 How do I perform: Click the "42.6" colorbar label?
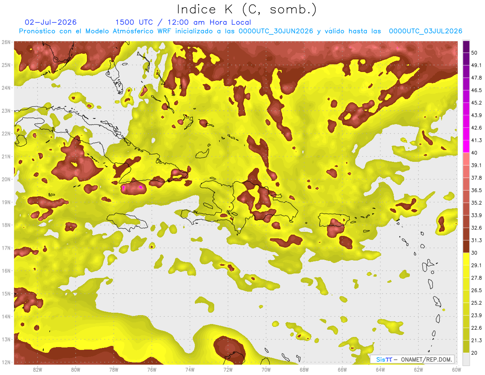(477, 128)
